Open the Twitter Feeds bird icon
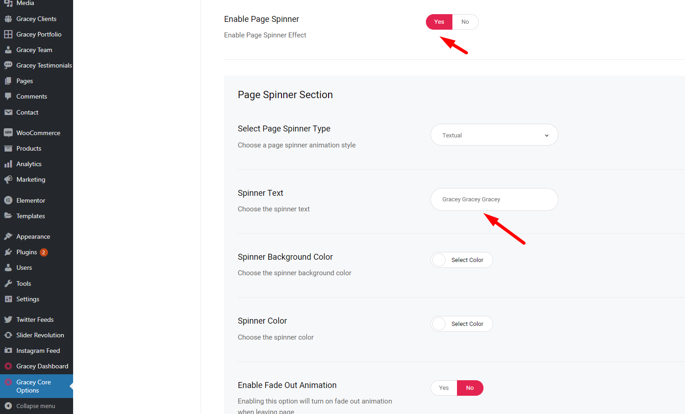This screenshot has width=685, height=414. [8, 320]
